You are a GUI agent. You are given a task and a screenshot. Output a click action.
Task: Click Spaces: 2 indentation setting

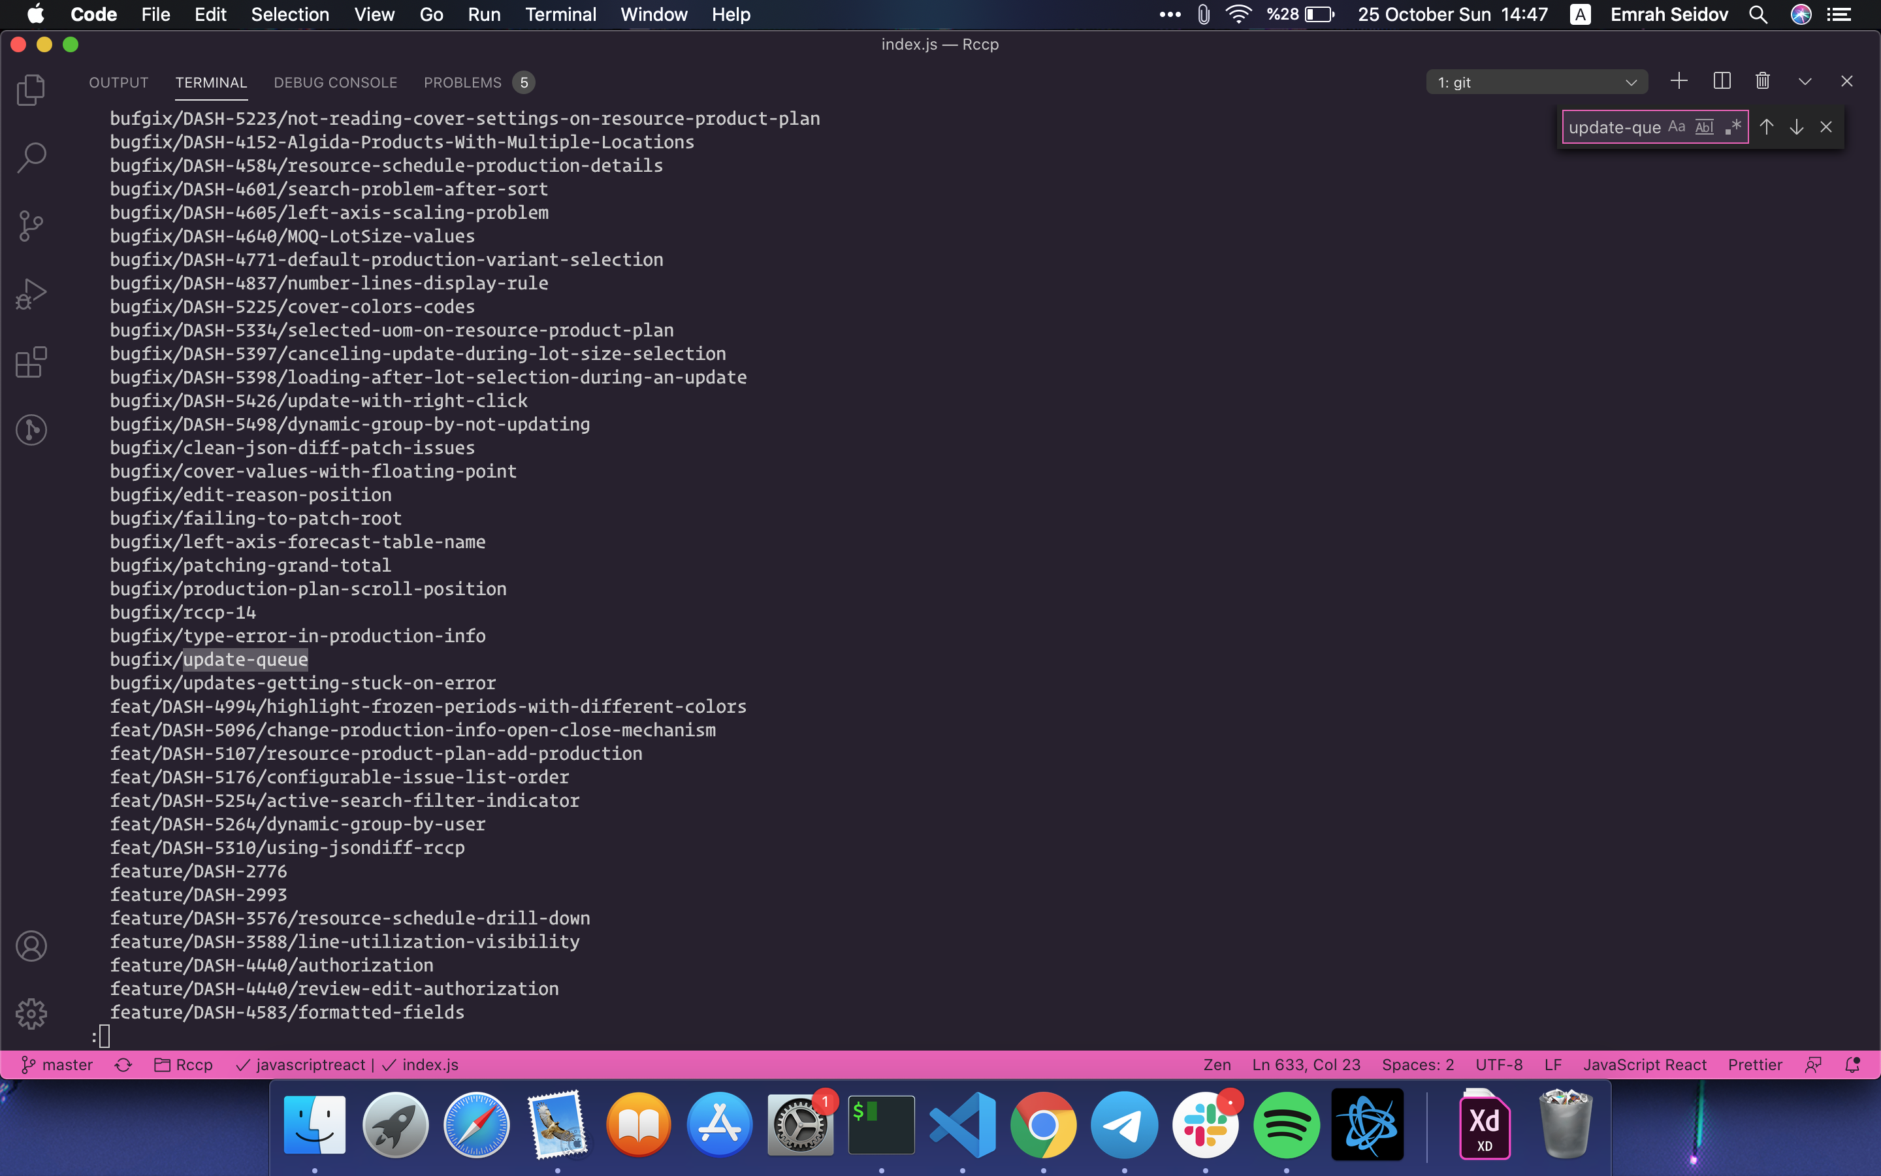[x=1418, y=1065]
